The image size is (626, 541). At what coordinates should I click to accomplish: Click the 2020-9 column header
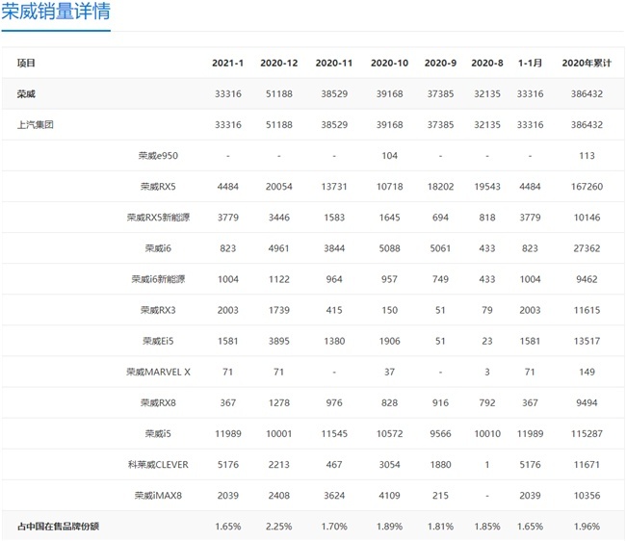pos(440,63)
